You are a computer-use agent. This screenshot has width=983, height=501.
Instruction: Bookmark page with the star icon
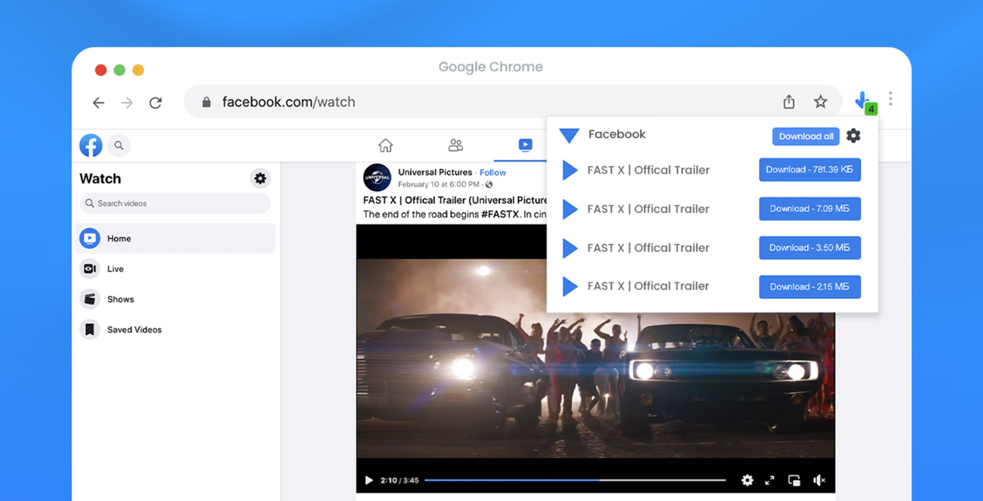(x=820, y=102)
